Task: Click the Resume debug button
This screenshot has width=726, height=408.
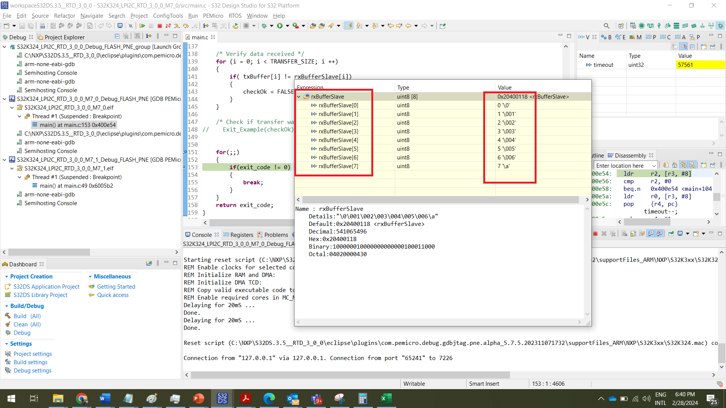Action: click(142, 26)
